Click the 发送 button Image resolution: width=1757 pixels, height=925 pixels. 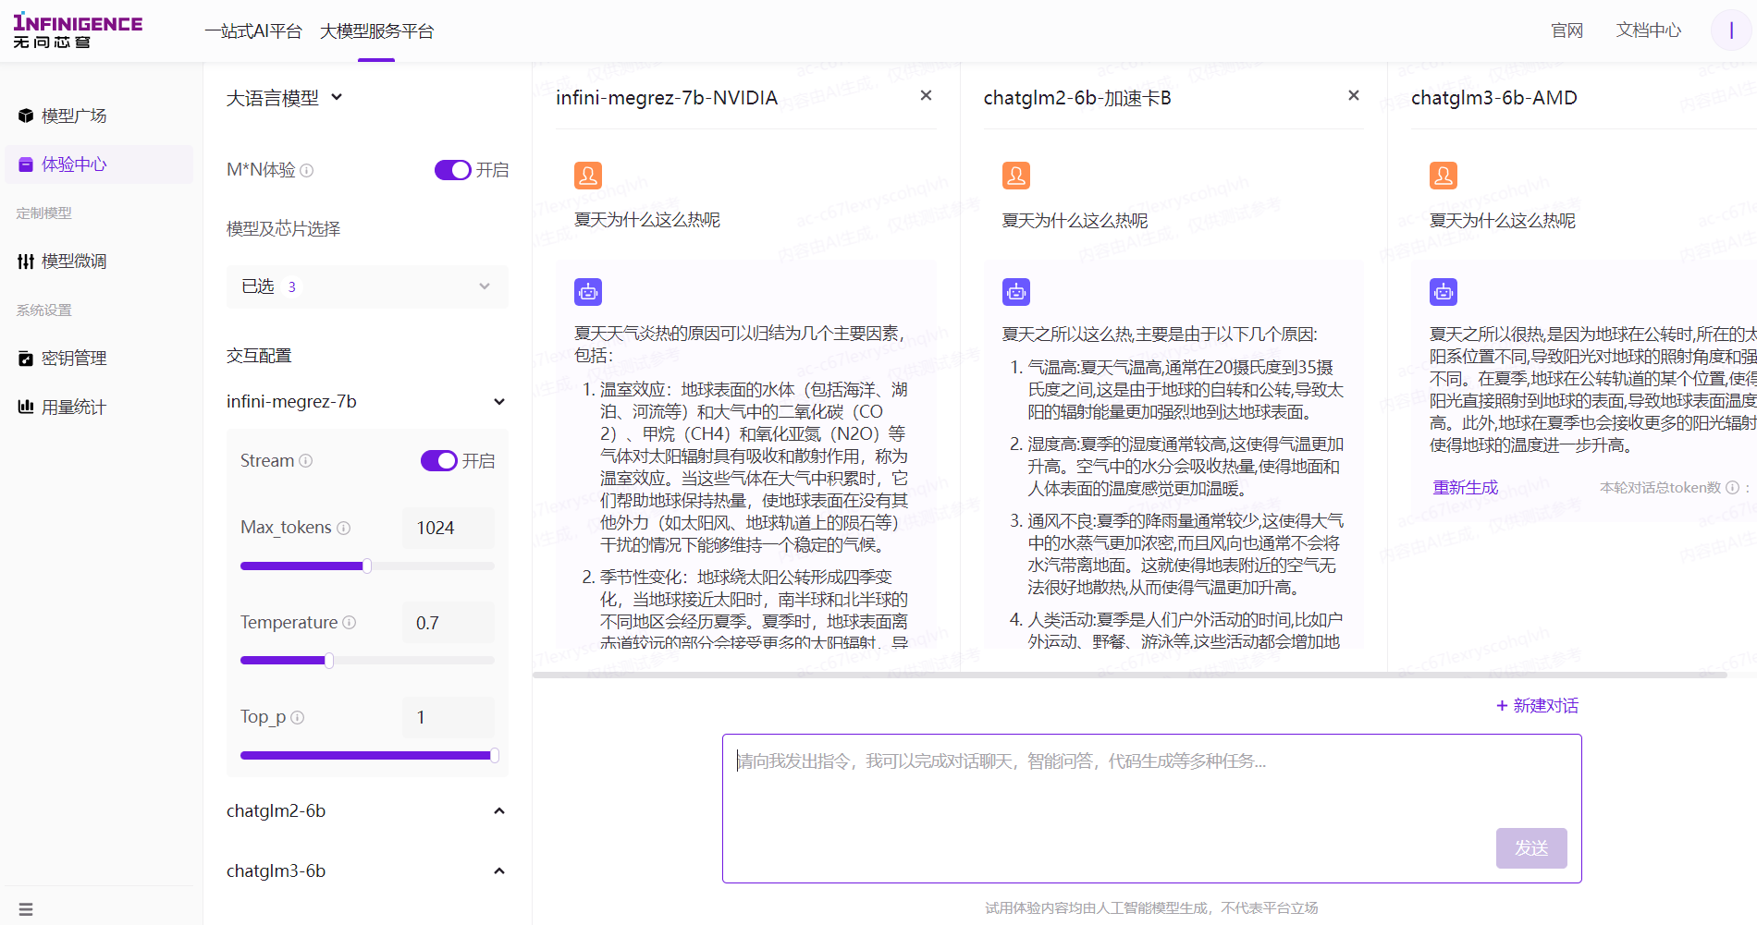[1531, 848]
